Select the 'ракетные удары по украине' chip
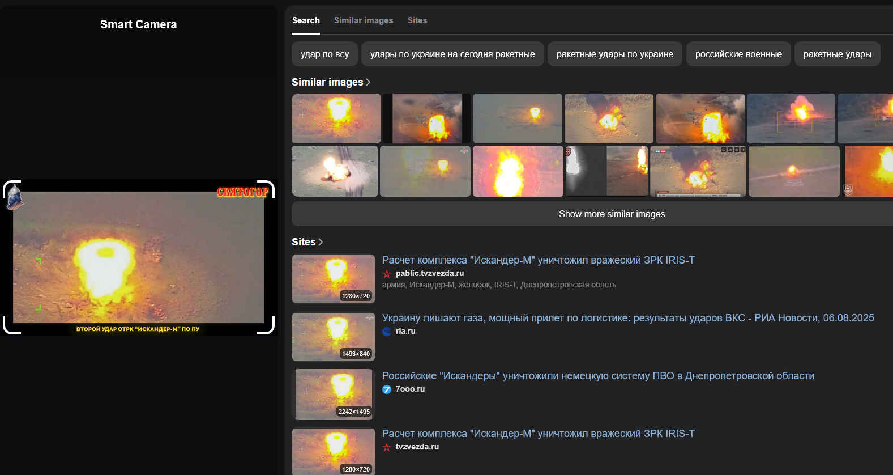This screenshot has height=475, width=893. (615, 54)
